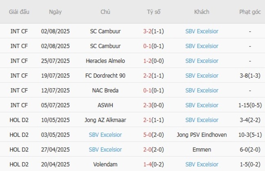The height and width of the screenshot is (171, 265).
Task: Click the Jong PSV Eindhoven away team name
Action: (202, 135)
